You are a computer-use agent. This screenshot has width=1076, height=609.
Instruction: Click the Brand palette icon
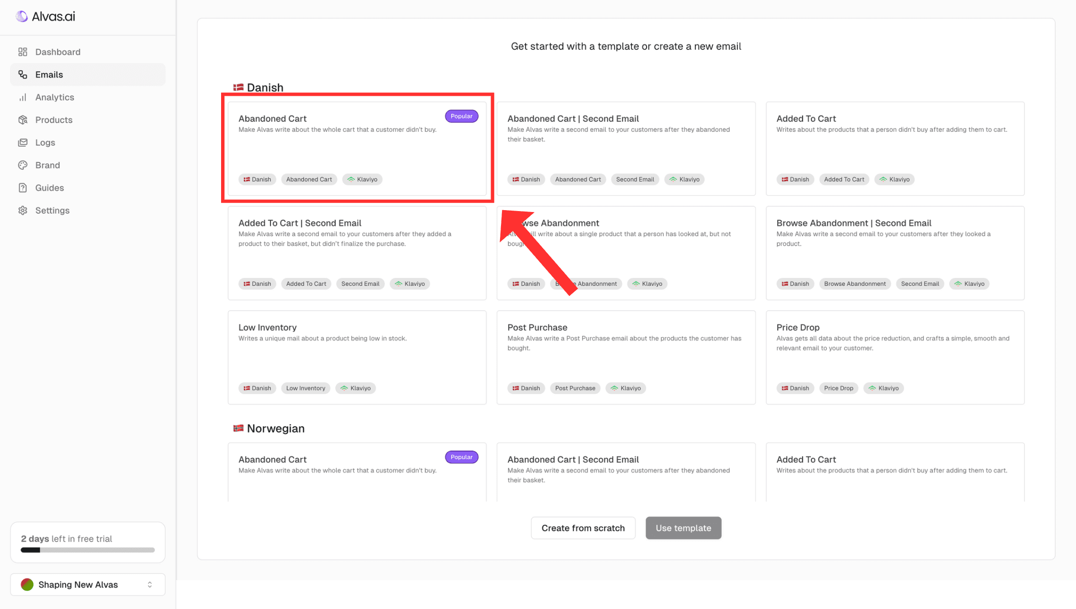[23, 165]
